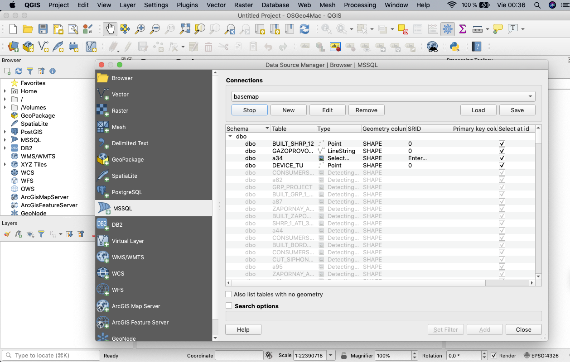570x362 pixels.
Task: Click the Save Project floppy icon
Action: 43,29
